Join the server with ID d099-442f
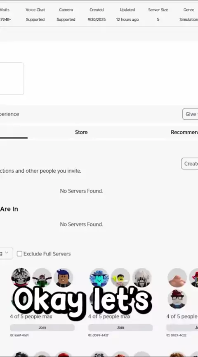 pos(120,328)
